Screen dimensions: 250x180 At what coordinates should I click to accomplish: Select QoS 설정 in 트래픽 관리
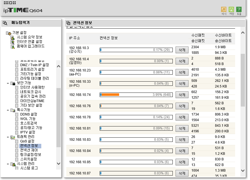pos(27,141)
